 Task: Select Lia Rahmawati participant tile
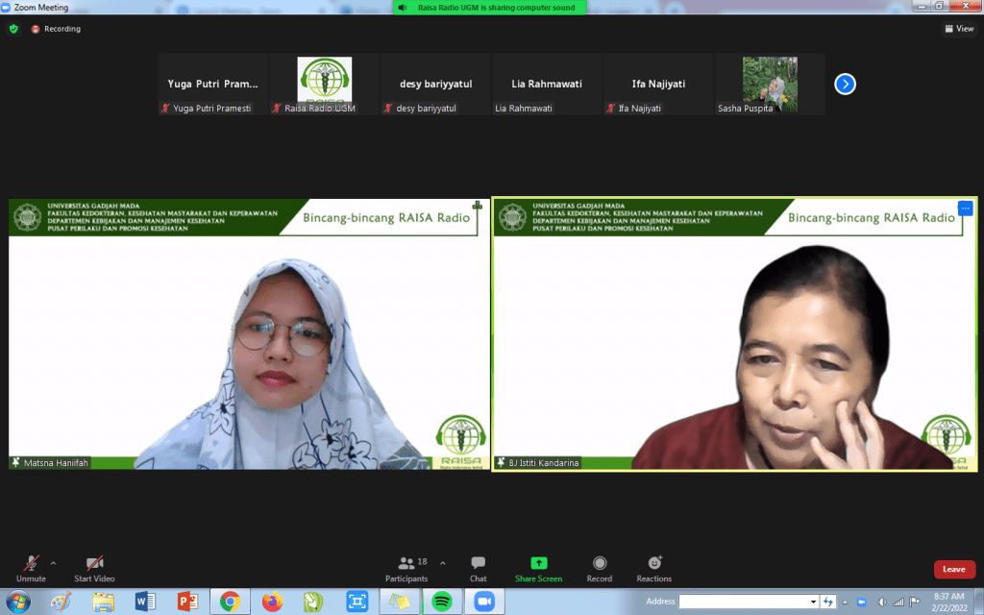point(547,85)
